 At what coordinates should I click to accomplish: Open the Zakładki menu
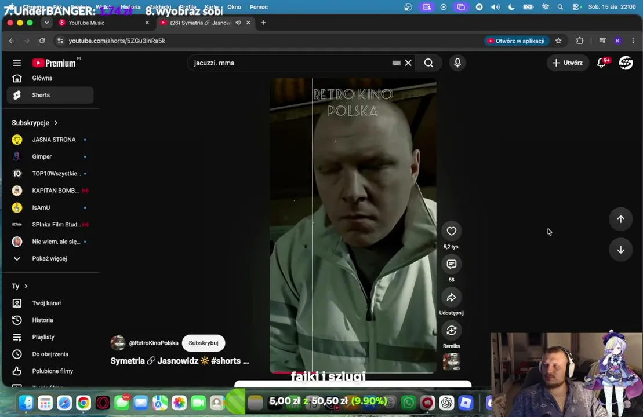coord(160,7)
